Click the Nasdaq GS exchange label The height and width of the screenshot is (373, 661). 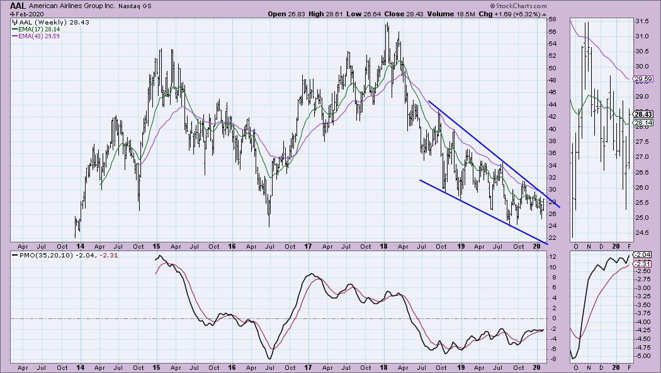click(x=135, y=6)
